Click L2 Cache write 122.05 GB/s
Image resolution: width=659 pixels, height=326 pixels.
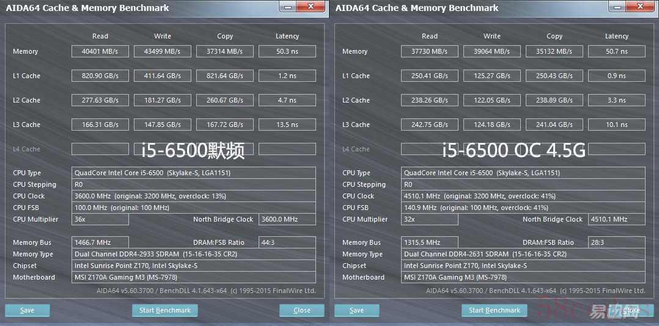tap(491, 100)
